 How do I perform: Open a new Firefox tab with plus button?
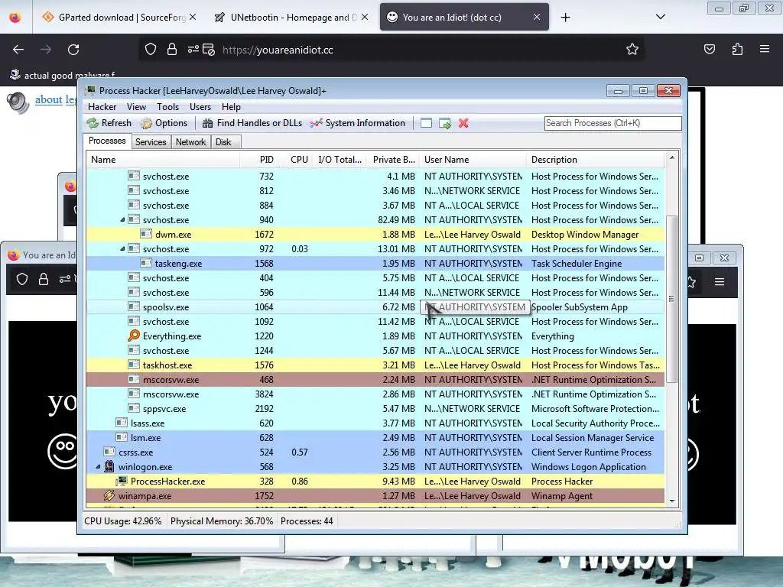[565, 18]
